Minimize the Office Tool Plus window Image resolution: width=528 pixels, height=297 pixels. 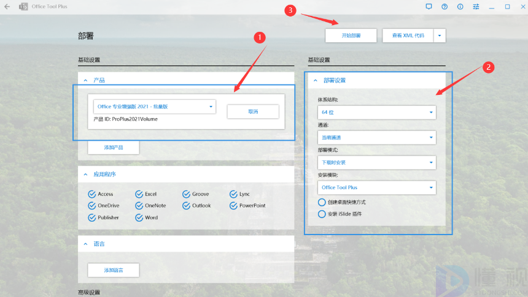(x=492, y=7)
